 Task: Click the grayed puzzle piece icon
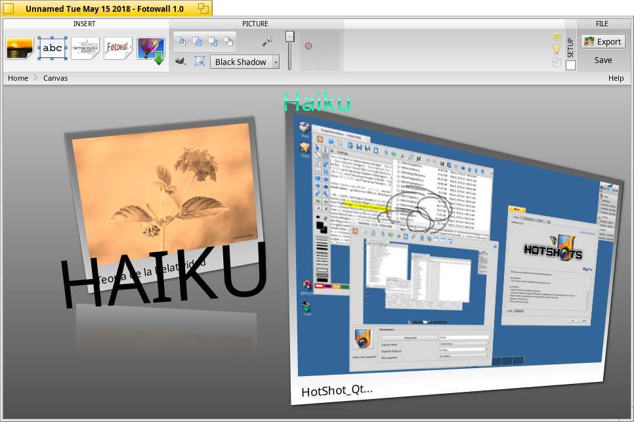tap(557, 62)
